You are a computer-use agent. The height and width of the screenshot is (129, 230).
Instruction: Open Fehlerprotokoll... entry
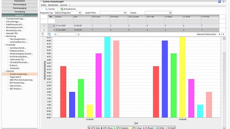(x=18, y=51)
